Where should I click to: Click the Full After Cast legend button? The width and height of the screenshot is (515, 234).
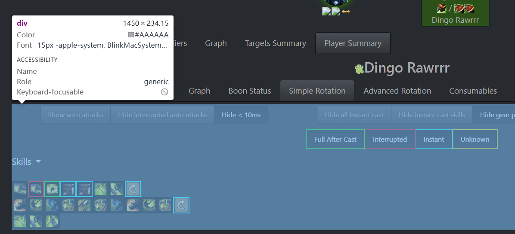(x=335, y=139)
